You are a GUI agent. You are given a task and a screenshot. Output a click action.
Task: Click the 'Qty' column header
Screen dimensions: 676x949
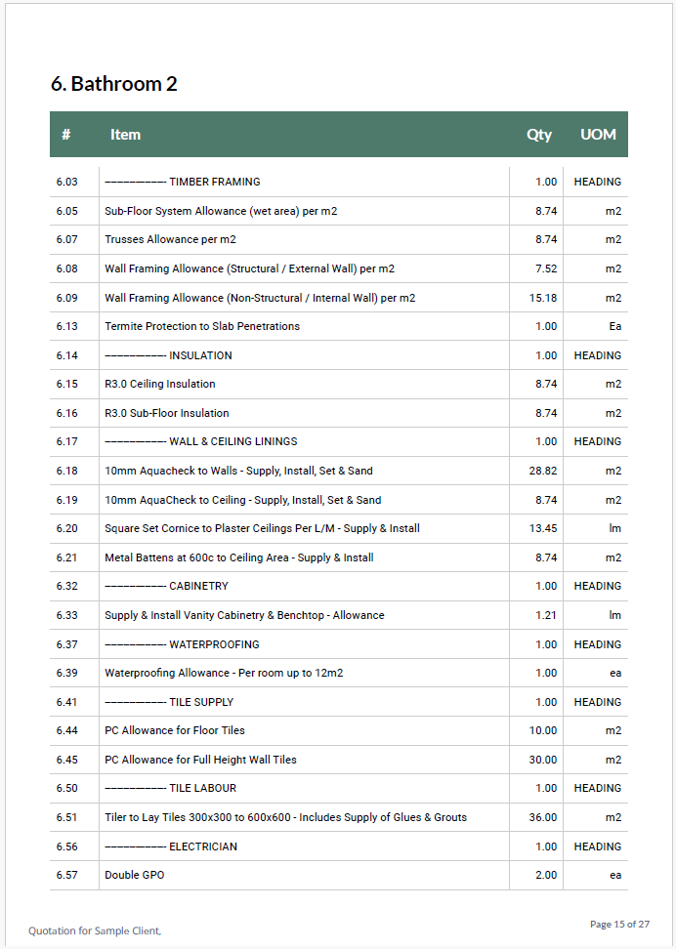coord(538,135)
